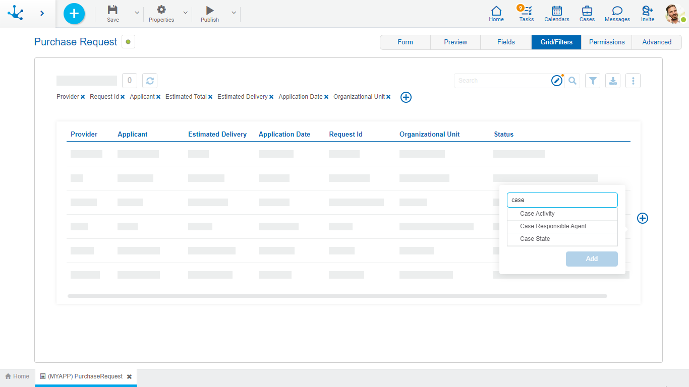
Task: Click the download export icon
Action: (x=613, y=81)
